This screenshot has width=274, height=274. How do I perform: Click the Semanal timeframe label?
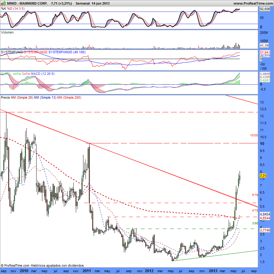click(83, 3)
